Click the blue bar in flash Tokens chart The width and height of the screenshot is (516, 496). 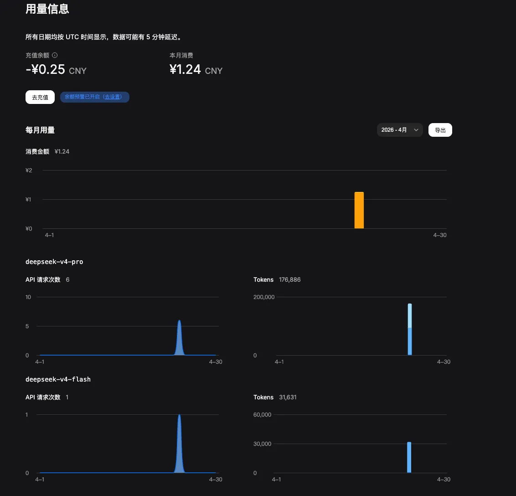click(409, 458)
